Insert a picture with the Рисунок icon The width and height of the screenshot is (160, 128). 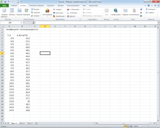click(x=19, y=12)
